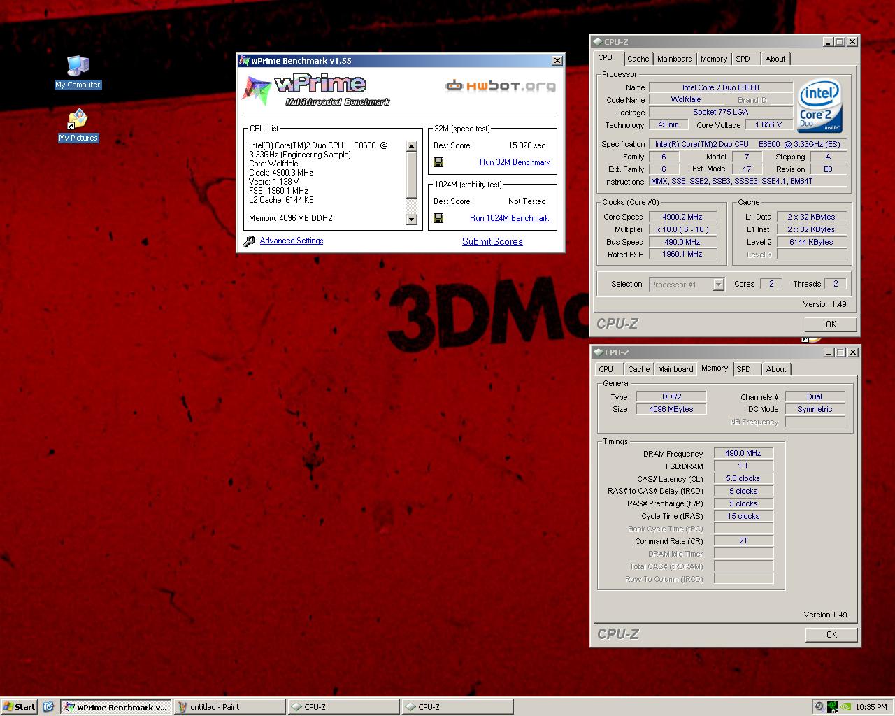Image resolution: width=895 pixels, height=716 pixels.
Task: Click OK in lower CPU-Z memory window
Action: pos(831,634)
